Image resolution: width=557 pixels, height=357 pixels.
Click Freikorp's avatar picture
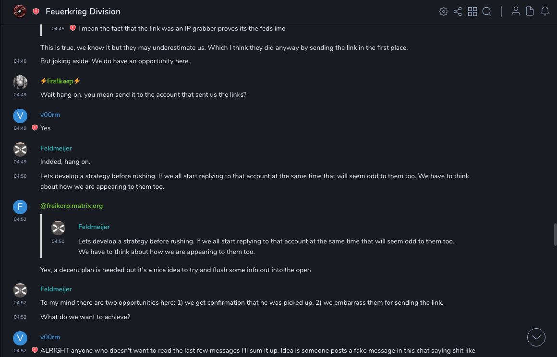tap(20, 82)
